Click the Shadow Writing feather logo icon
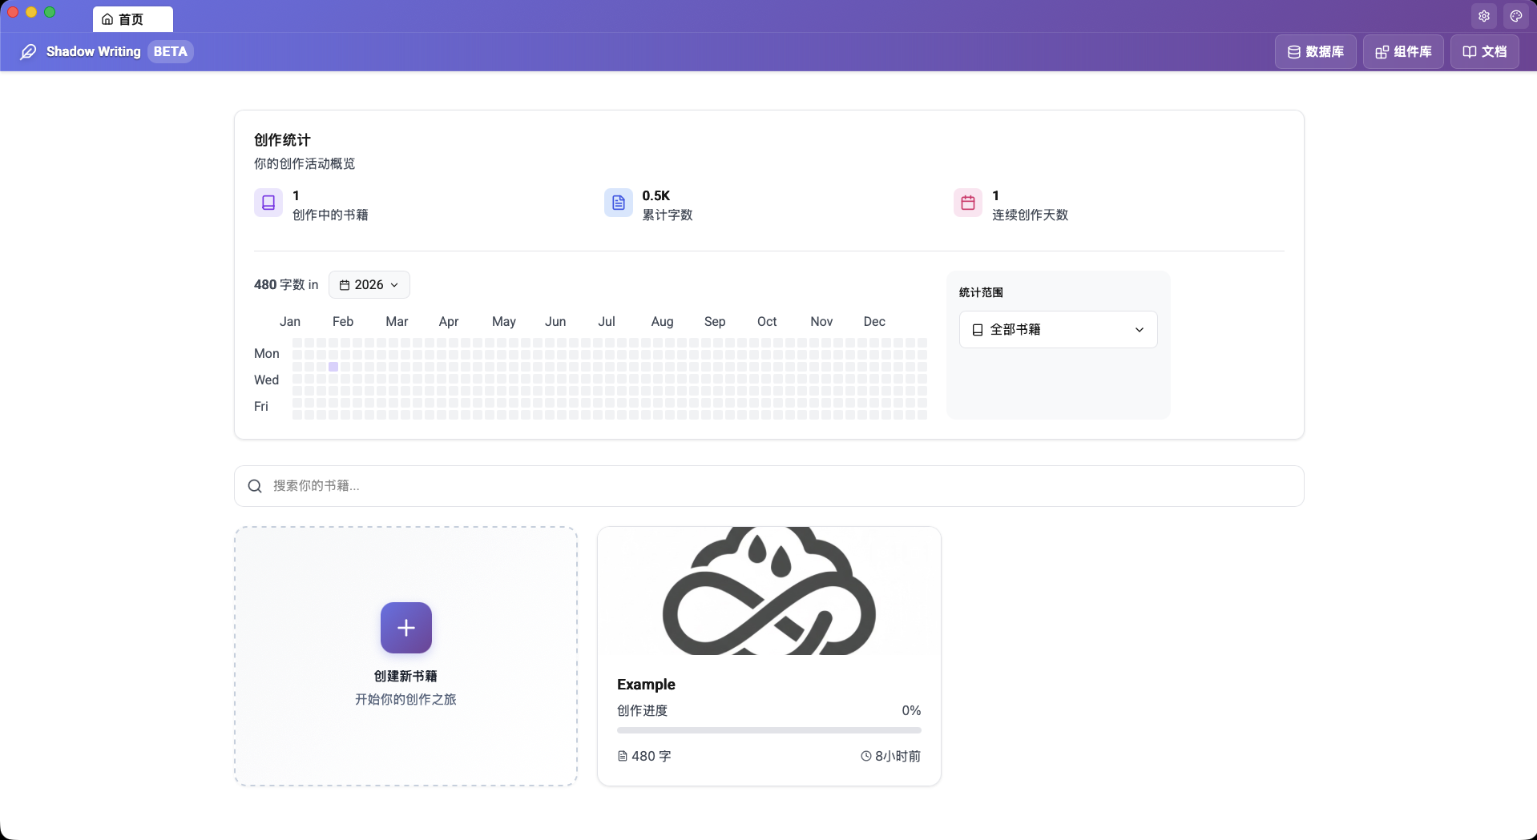 [x=28, y=52]
